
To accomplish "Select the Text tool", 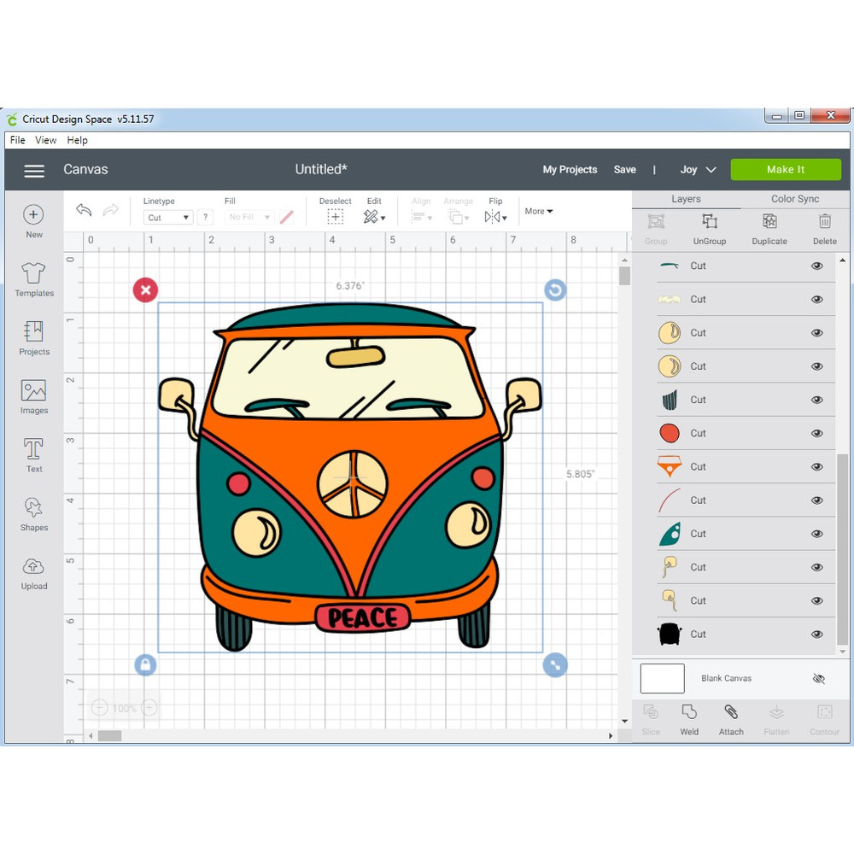I will 34,454.
